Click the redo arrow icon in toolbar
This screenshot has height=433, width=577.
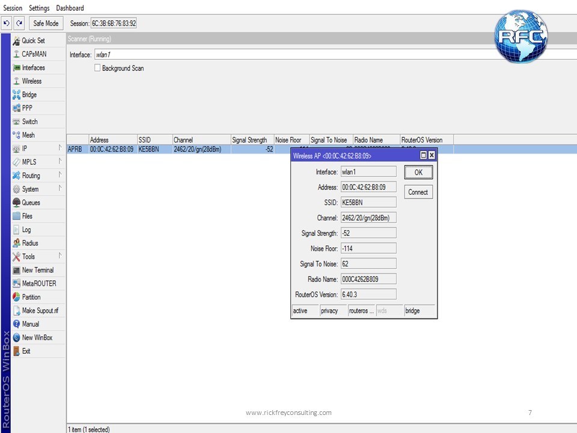(19, 23)
